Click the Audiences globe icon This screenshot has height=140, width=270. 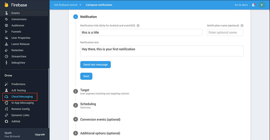[x=6, y=26]
